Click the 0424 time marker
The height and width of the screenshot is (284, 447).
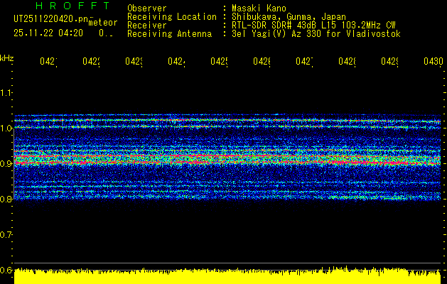click(176, 62)
